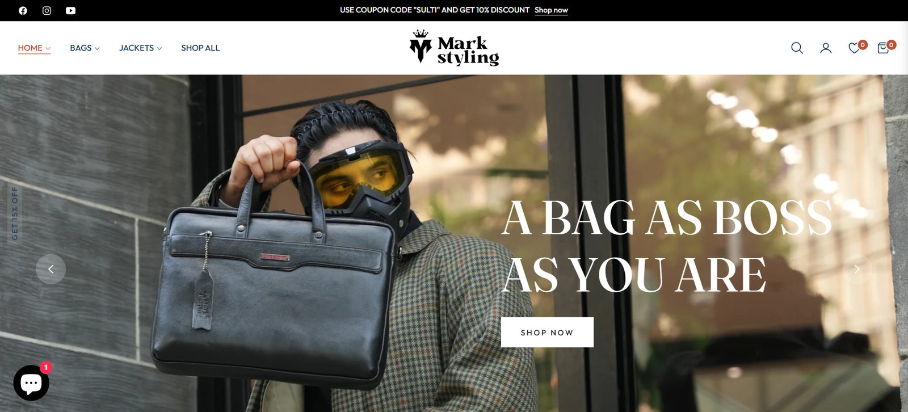Select SHOP ALL menu item
908x412 pixels.
tap(200, 48)
